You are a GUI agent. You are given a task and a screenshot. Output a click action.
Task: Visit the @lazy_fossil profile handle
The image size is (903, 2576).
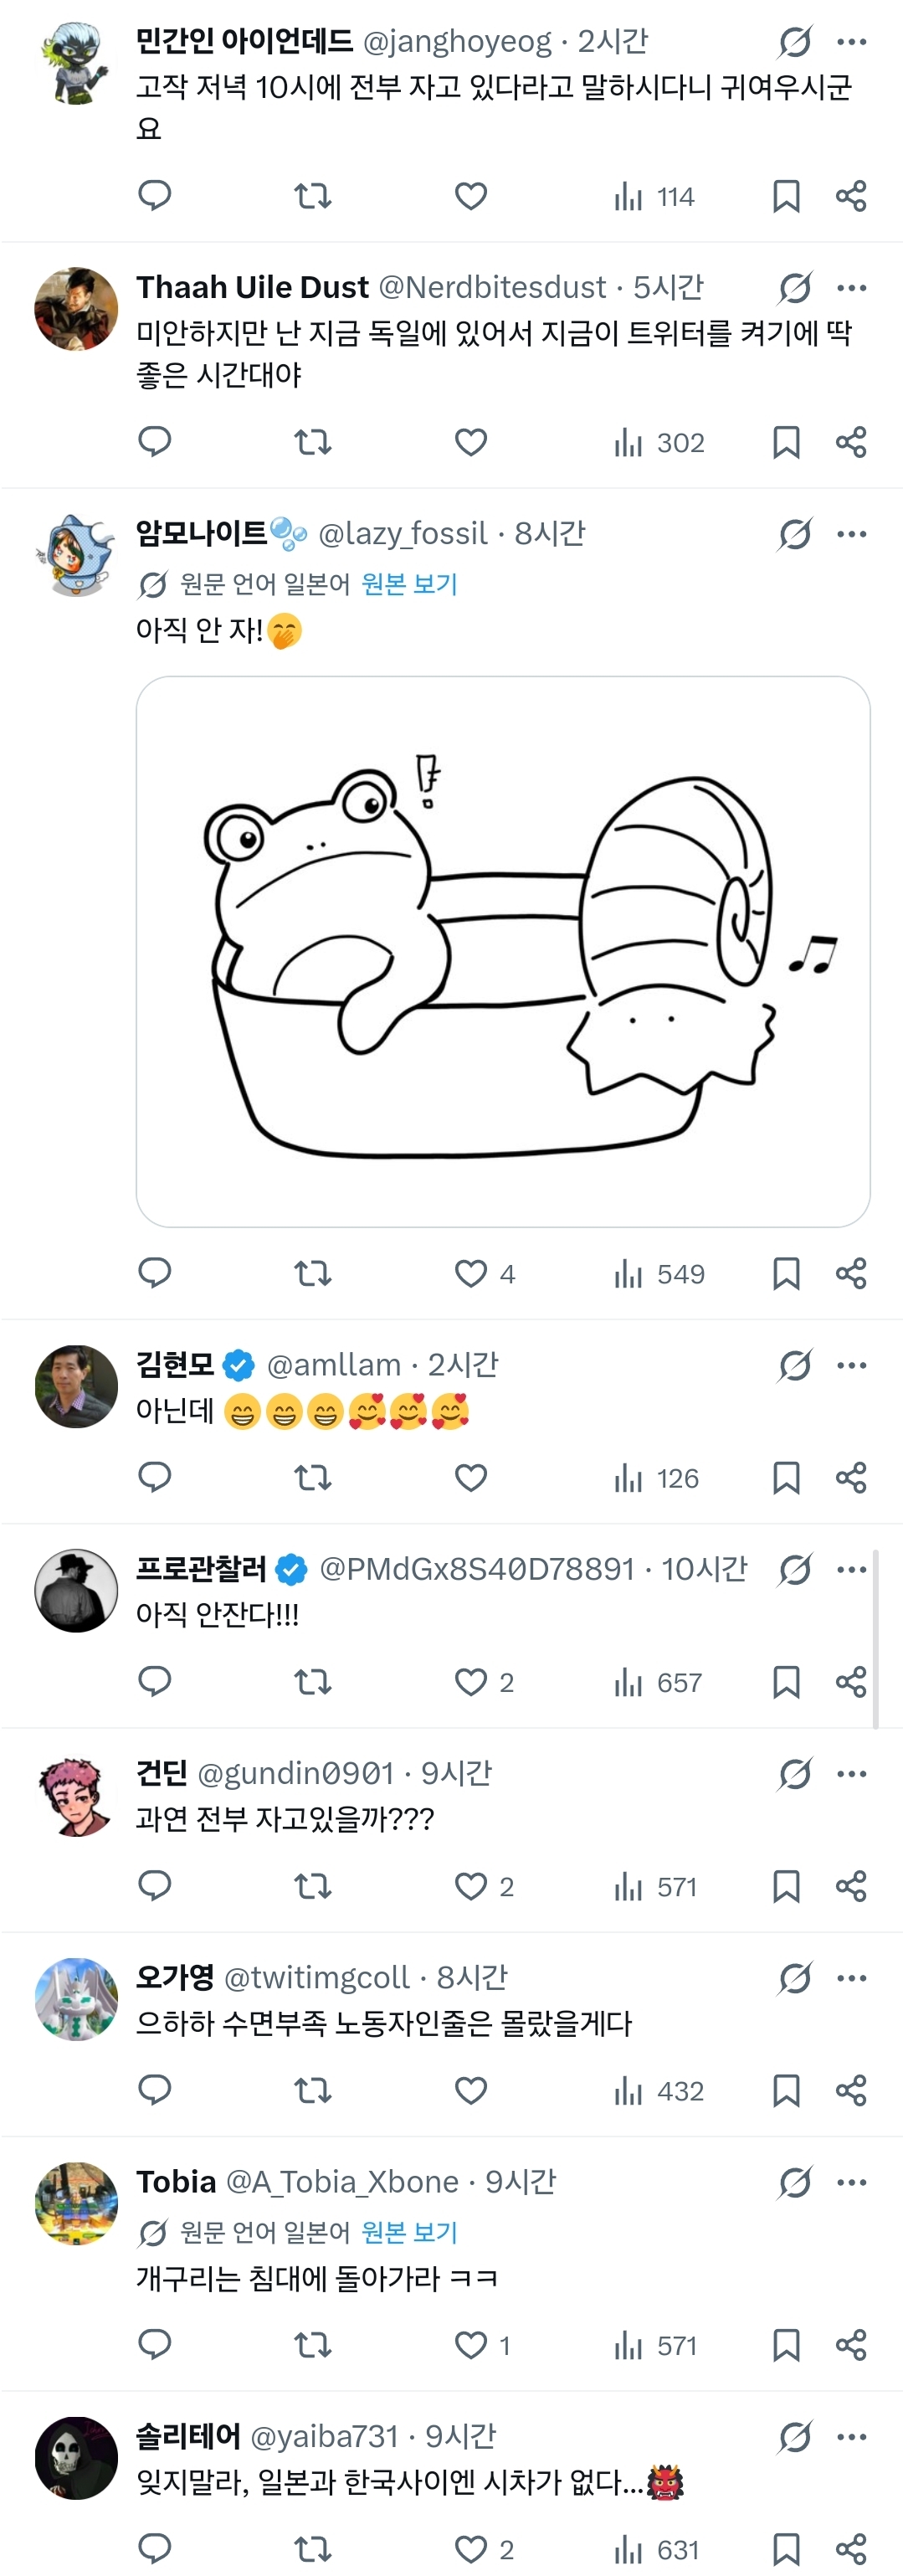click(x=403, y=534)
